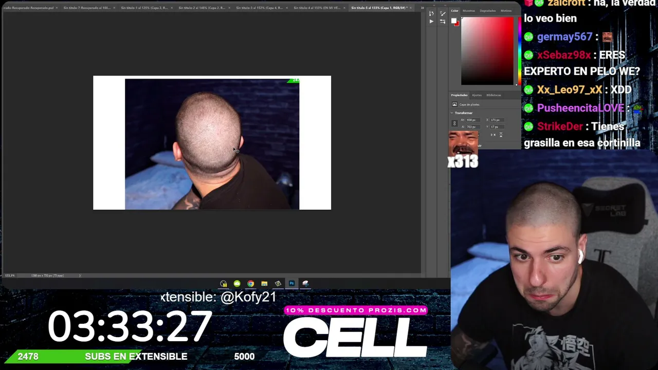658x370 pixels.
Task: Expand the hidden document tabs overflow arrows
Action: click(x=423, y=8)
